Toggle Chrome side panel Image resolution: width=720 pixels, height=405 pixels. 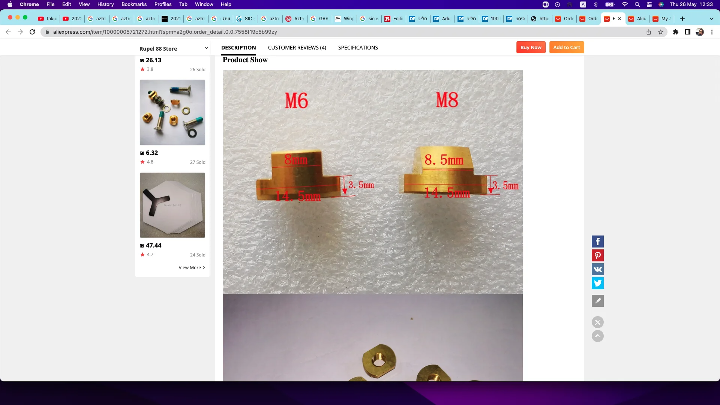[687, 32]
